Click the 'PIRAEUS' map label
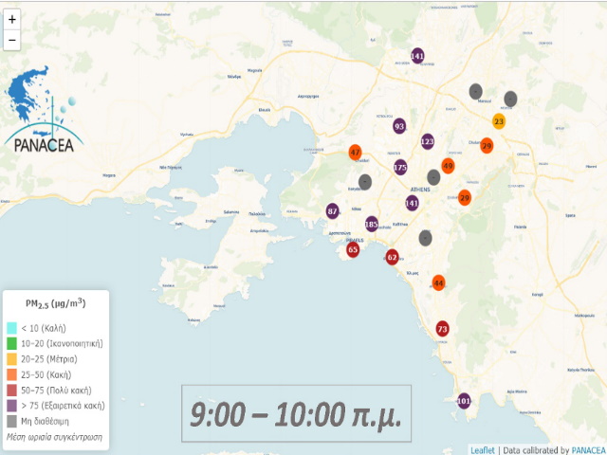Screen dimensions: 607x455 355,240
